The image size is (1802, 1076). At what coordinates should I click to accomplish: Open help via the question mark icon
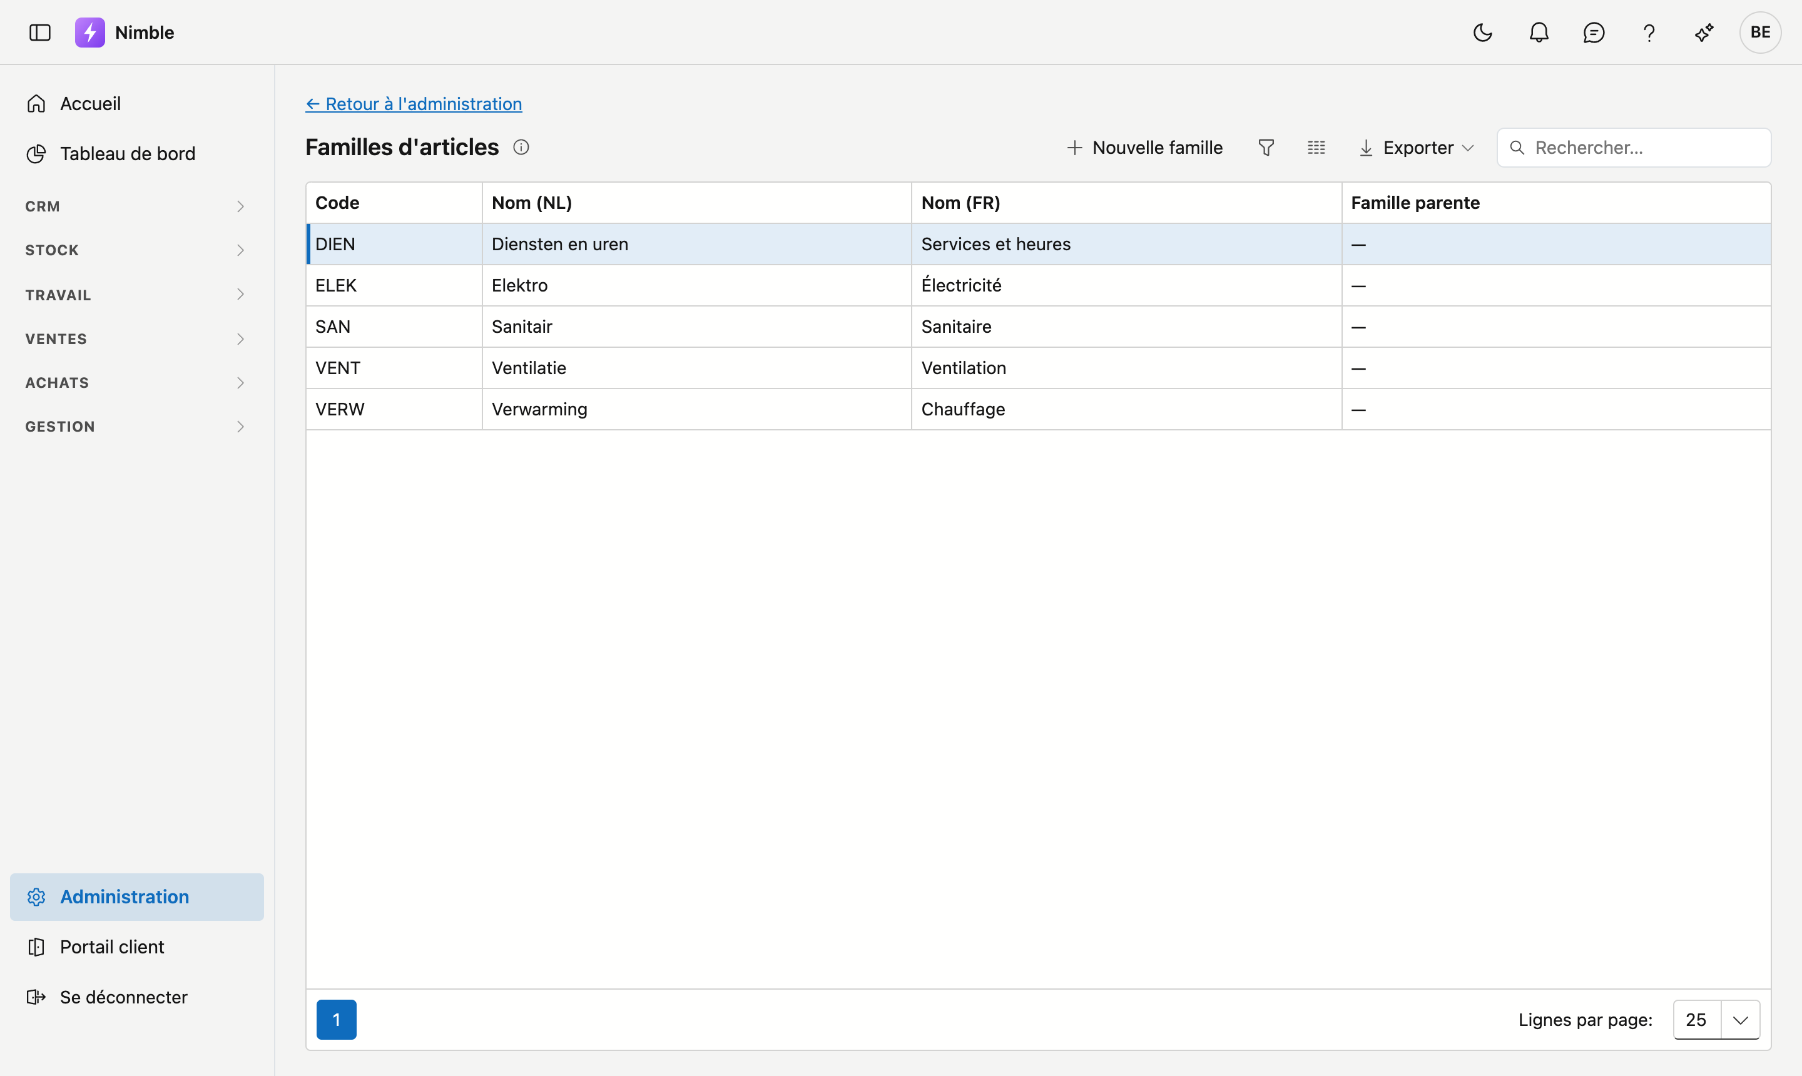point(1649,33)
